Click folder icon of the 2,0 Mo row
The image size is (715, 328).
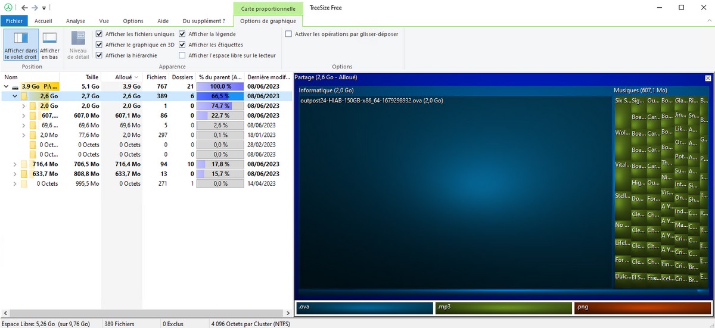(x=33, y=135)
